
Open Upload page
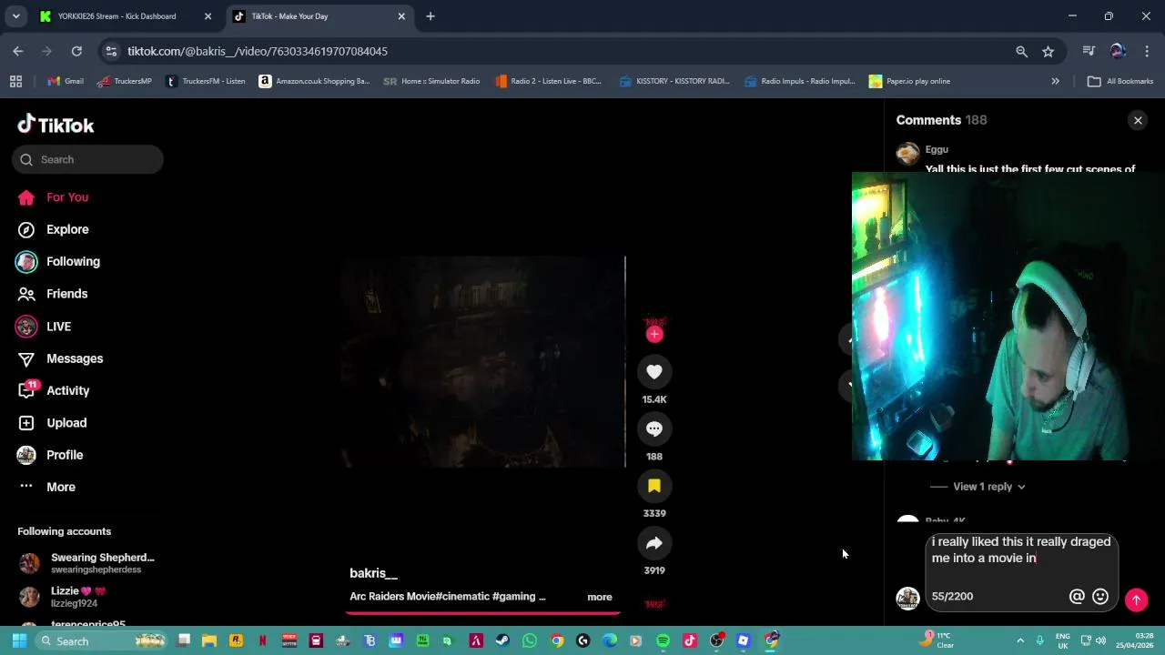click(x=66, y=423)
